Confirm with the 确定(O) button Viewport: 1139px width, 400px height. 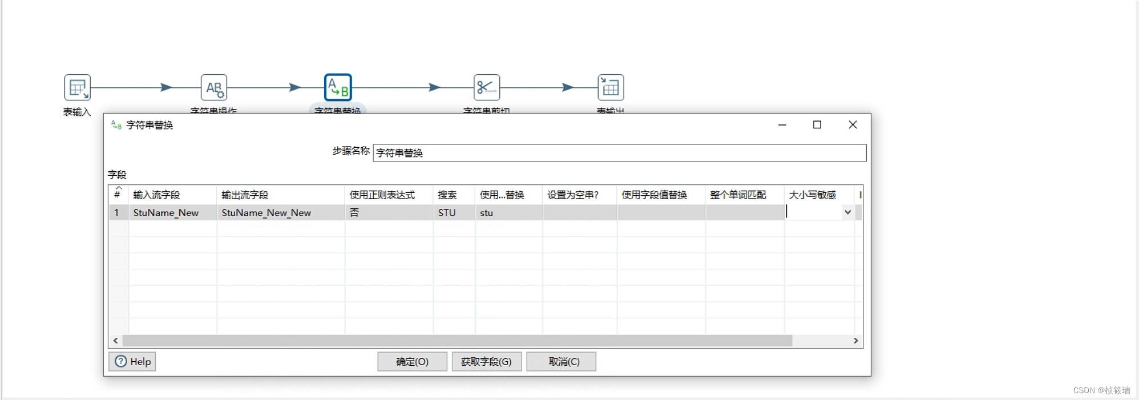pyautogui.click(x=412, y=361)
